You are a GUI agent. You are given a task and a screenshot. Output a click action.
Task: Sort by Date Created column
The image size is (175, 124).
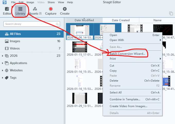click(x=121, y=20)
